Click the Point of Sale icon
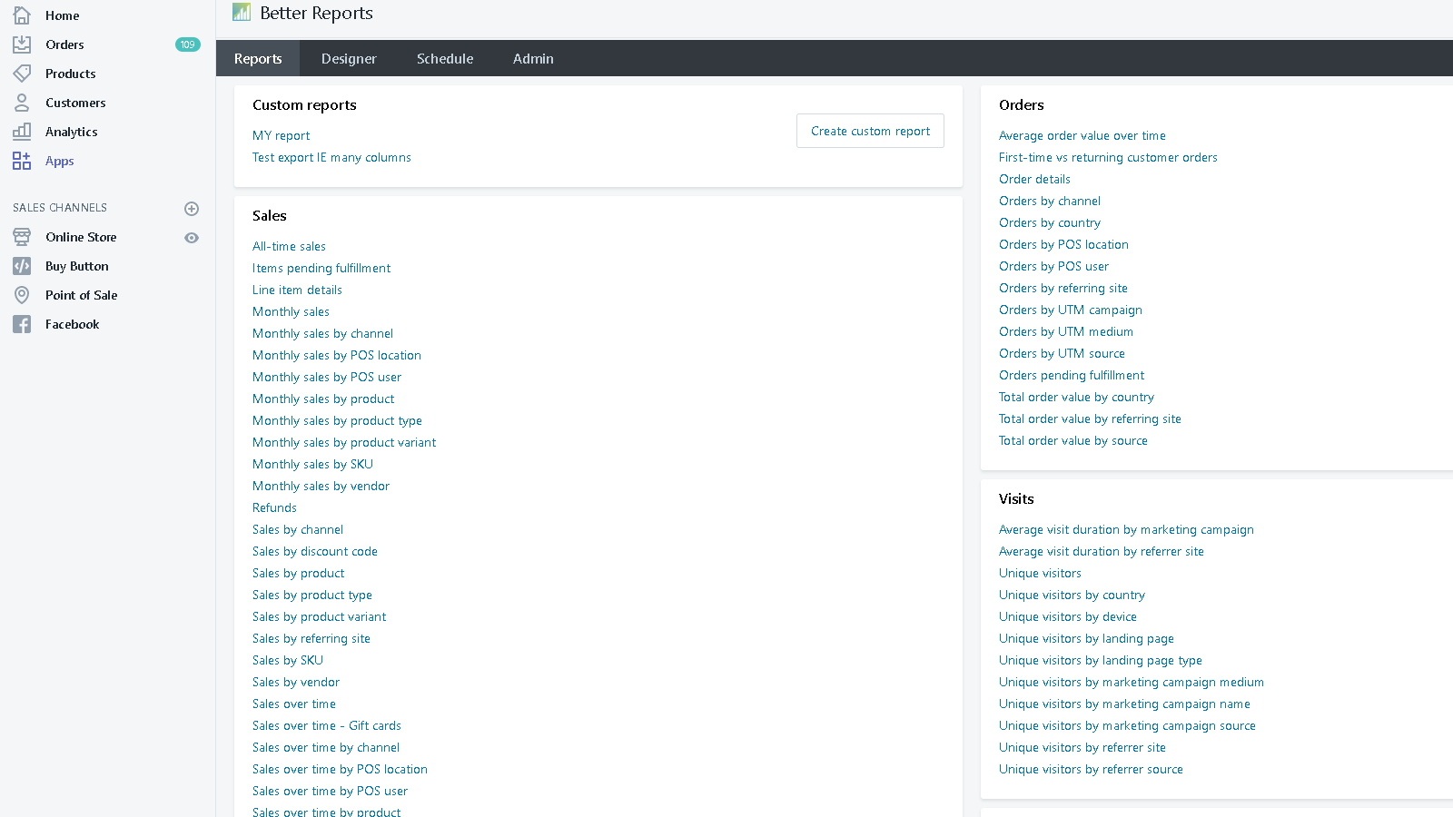Screen dimensions: 1453x817 coord(22,294)
